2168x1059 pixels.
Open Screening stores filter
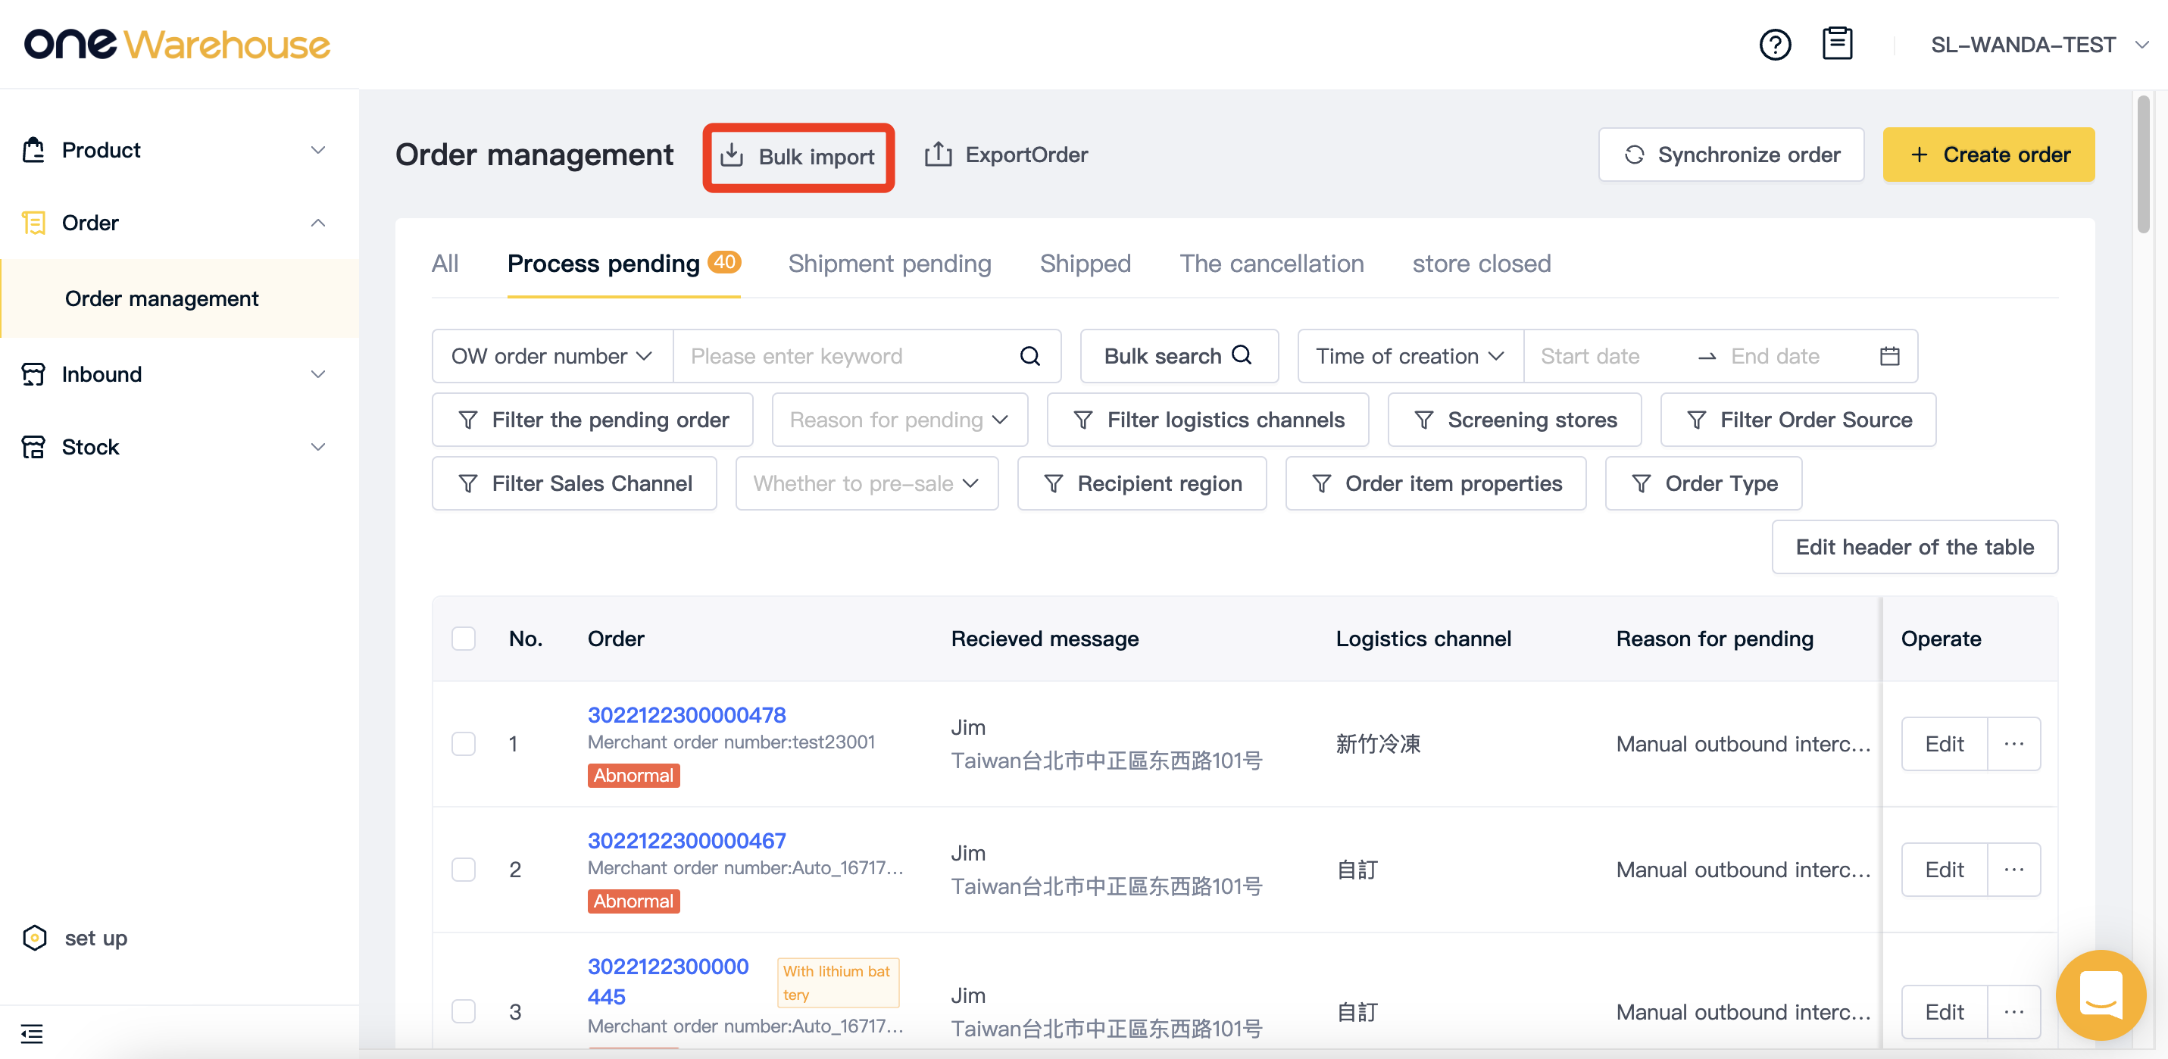point(1514,420)
